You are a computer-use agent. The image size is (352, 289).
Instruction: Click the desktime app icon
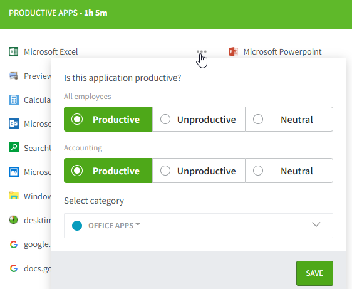pyautogui.click(x=14, y=220)
